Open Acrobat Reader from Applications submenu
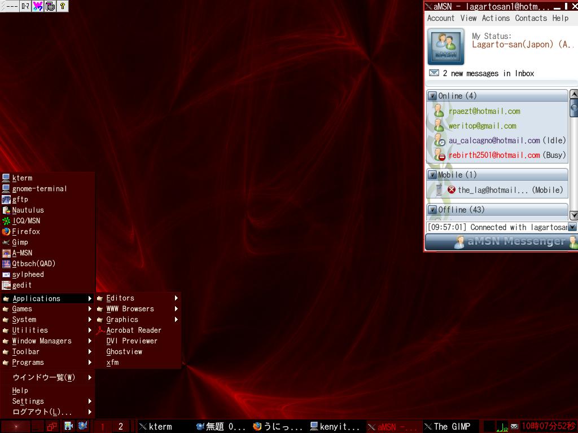Viewport: 578px width, 433px height. [x=133, y=330]
